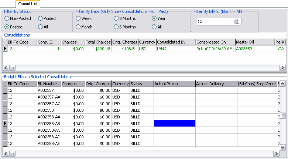
Task: Click the Bill-To lookup search icon
Action: [237, 22]
